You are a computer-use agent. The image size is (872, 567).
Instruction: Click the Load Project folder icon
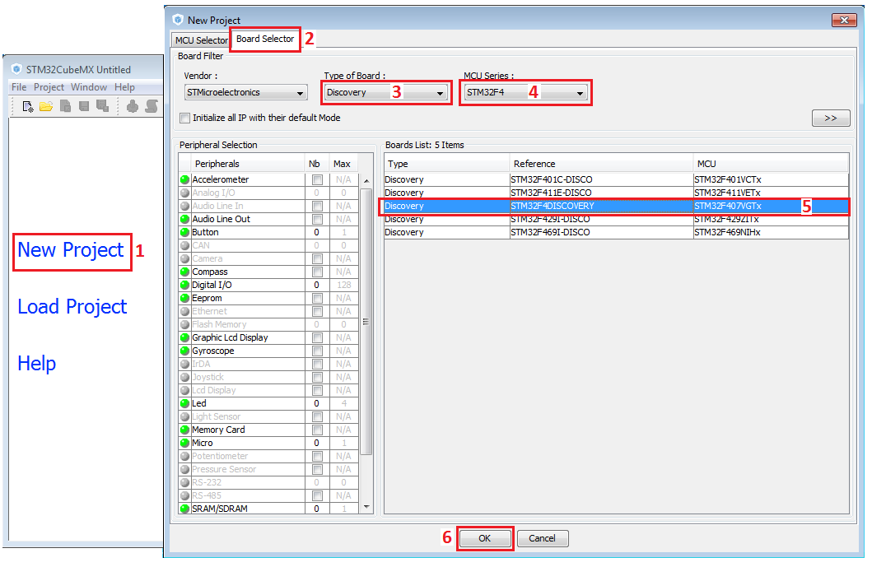pos(46,106)
